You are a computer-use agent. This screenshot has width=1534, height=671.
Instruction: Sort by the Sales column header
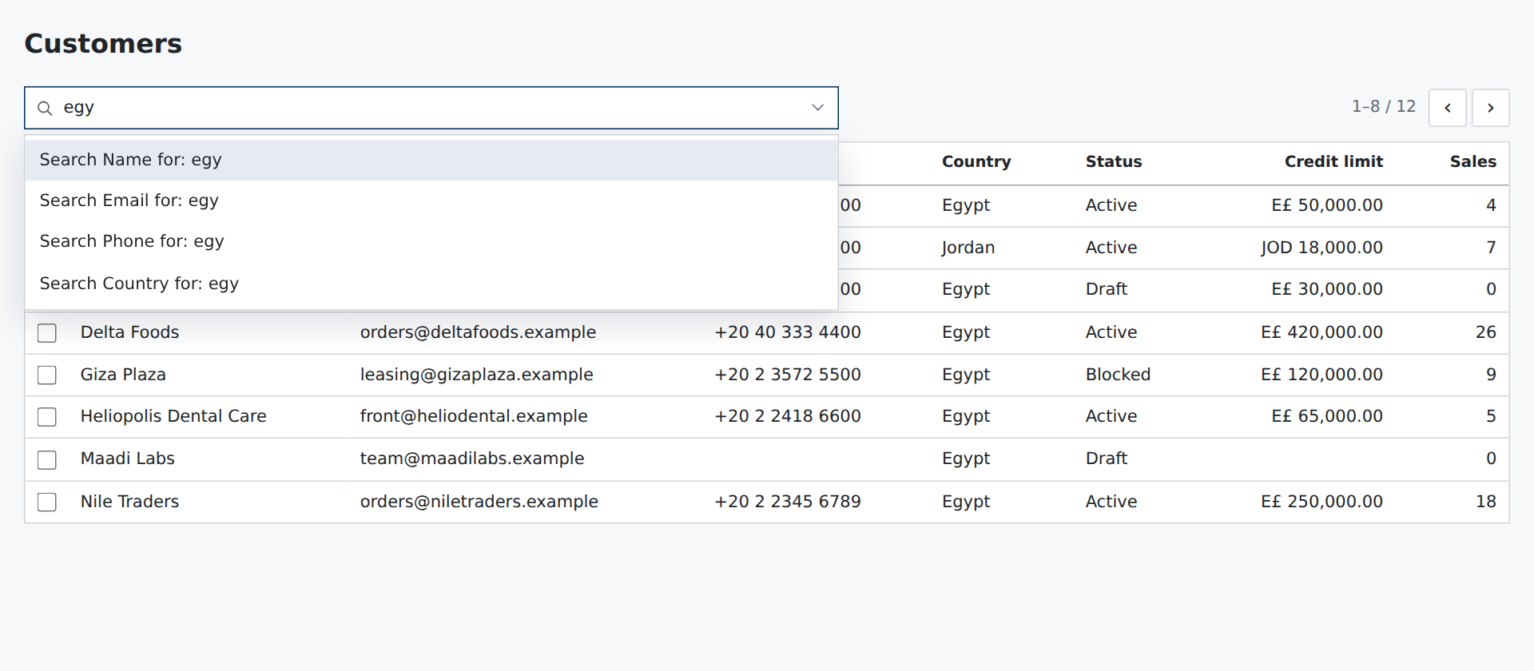[x=1473, y=161]
